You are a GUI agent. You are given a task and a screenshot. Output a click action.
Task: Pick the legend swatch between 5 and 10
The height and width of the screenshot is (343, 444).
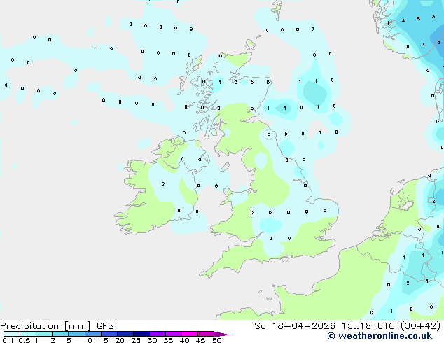(77, 334)
